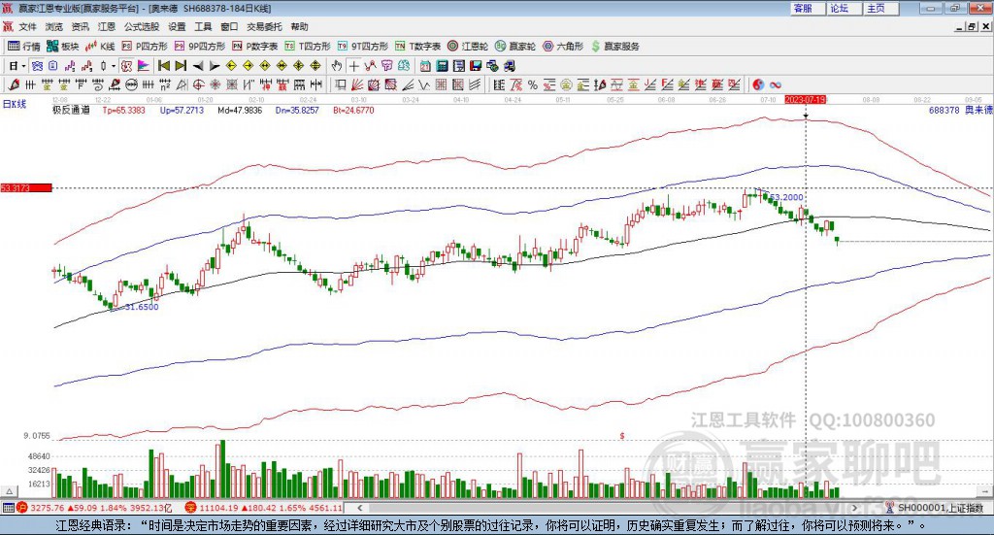994x535 pixels.
Task: Open the 9T四方形 tool
Action: click(363, 47)
